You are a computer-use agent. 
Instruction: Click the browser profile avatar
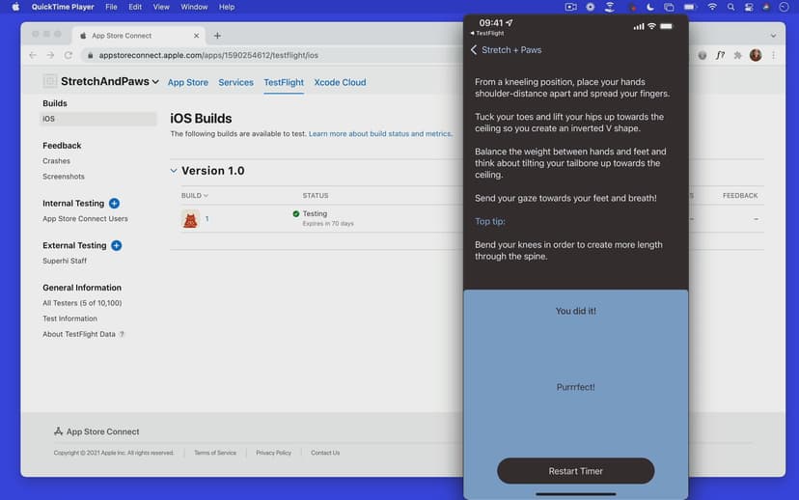pyautogui.click(x=756, y=55)
